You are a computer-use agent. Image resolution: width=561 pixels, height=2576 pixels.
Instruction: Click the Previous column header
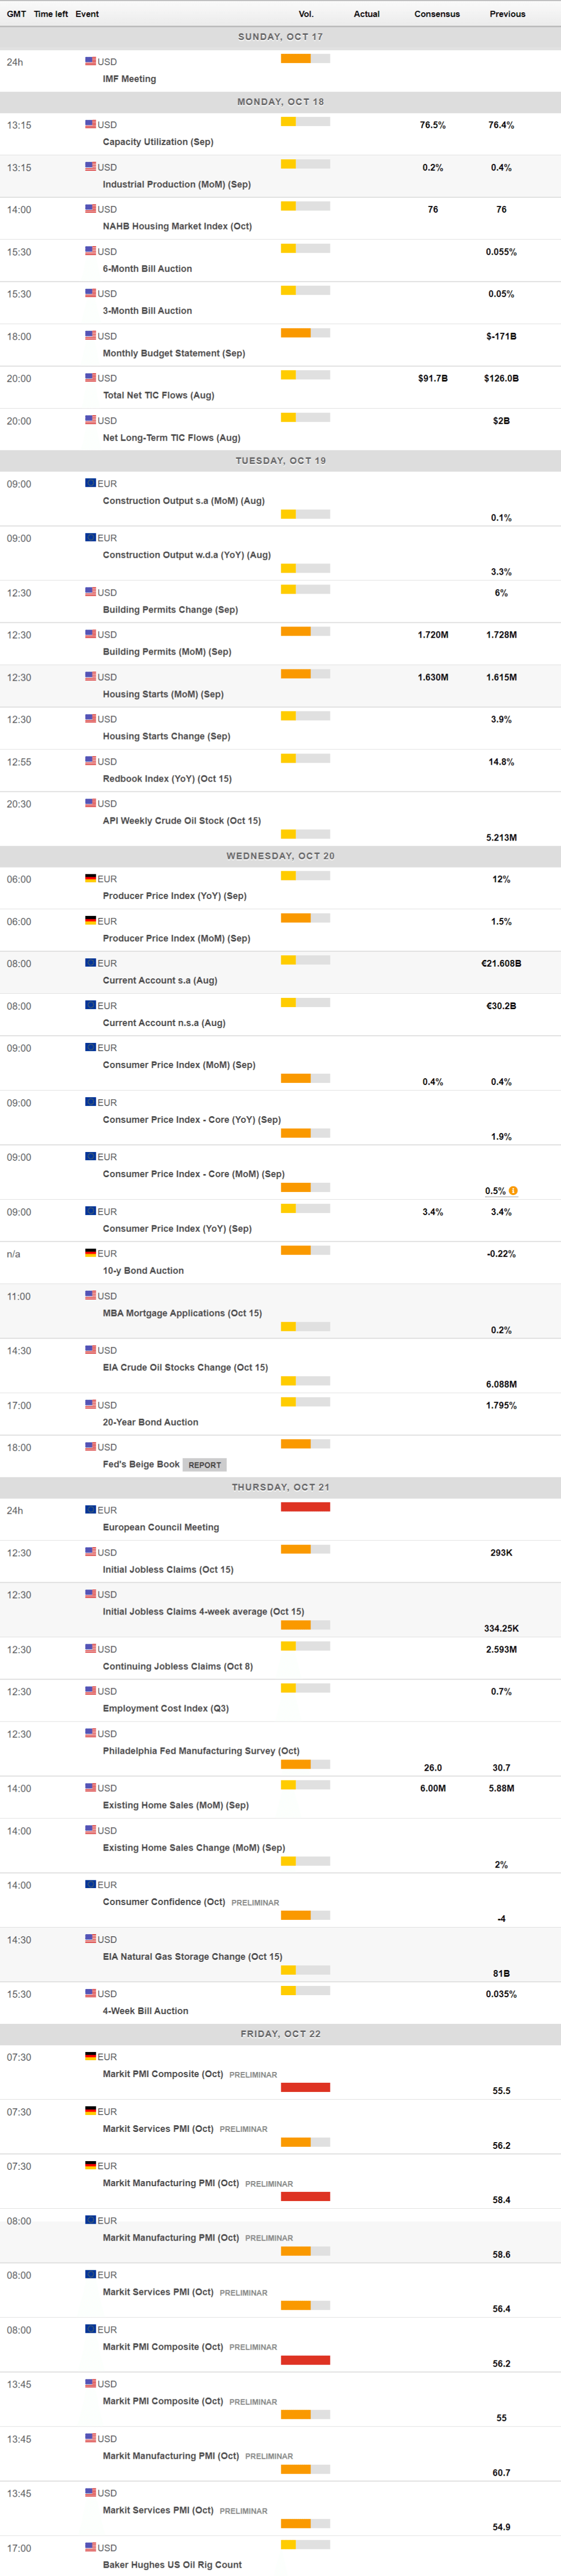(507, 14)
